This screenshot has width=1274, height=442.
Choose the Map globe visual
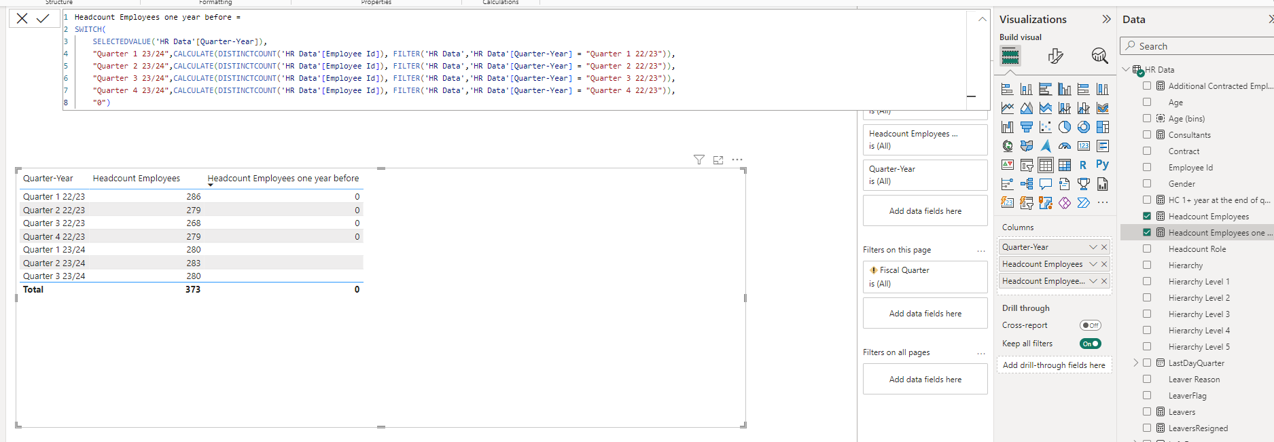pos(1008,146)
